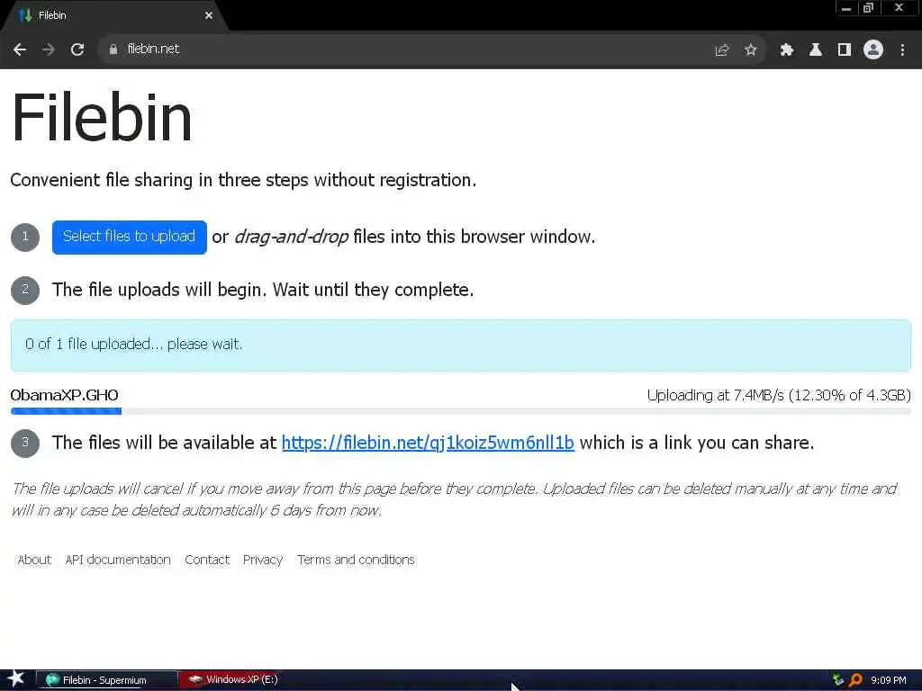This screenshot has width=922, height=691.
Task: Click the Select files to upload button
Action: coord(130,237)
